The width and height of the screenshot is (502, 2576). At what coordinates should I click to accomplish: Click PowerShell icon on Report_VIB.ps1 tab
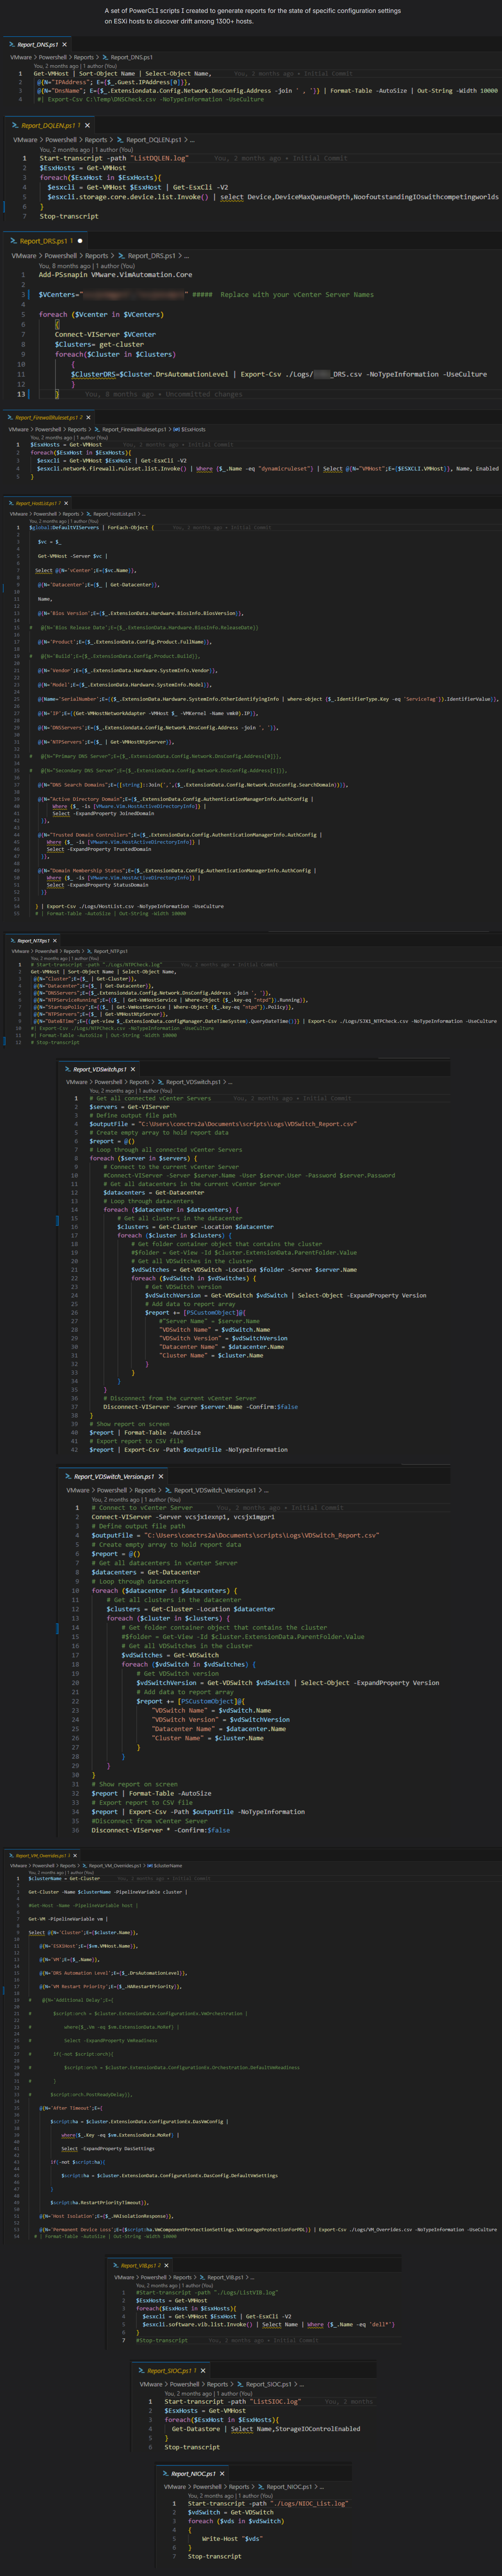(x=116, y=2265)
